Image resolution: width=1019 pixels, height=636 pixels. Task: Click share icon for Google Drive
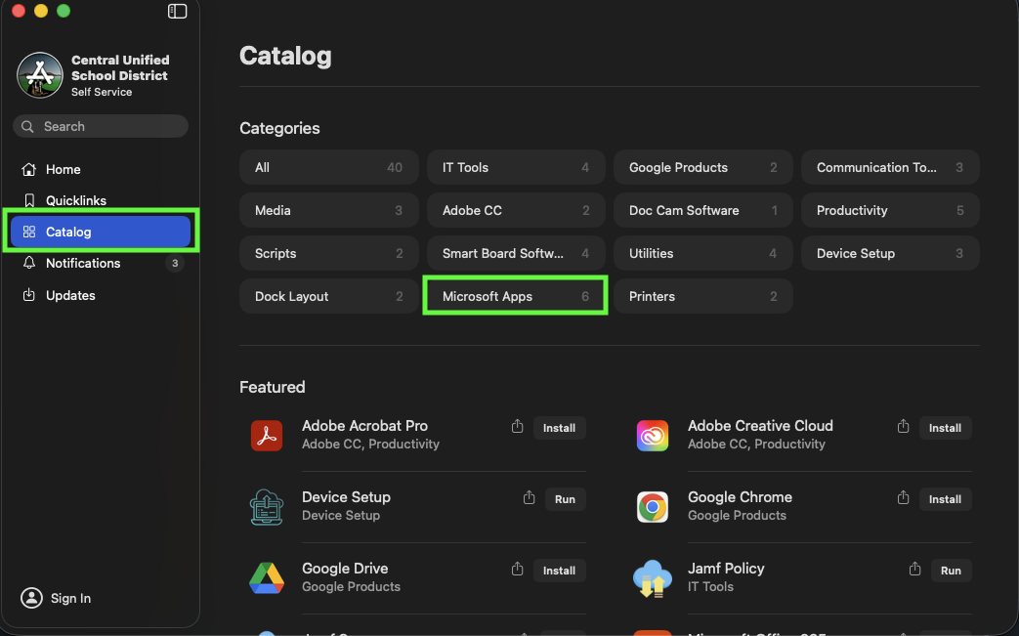[x=517, y=570]
